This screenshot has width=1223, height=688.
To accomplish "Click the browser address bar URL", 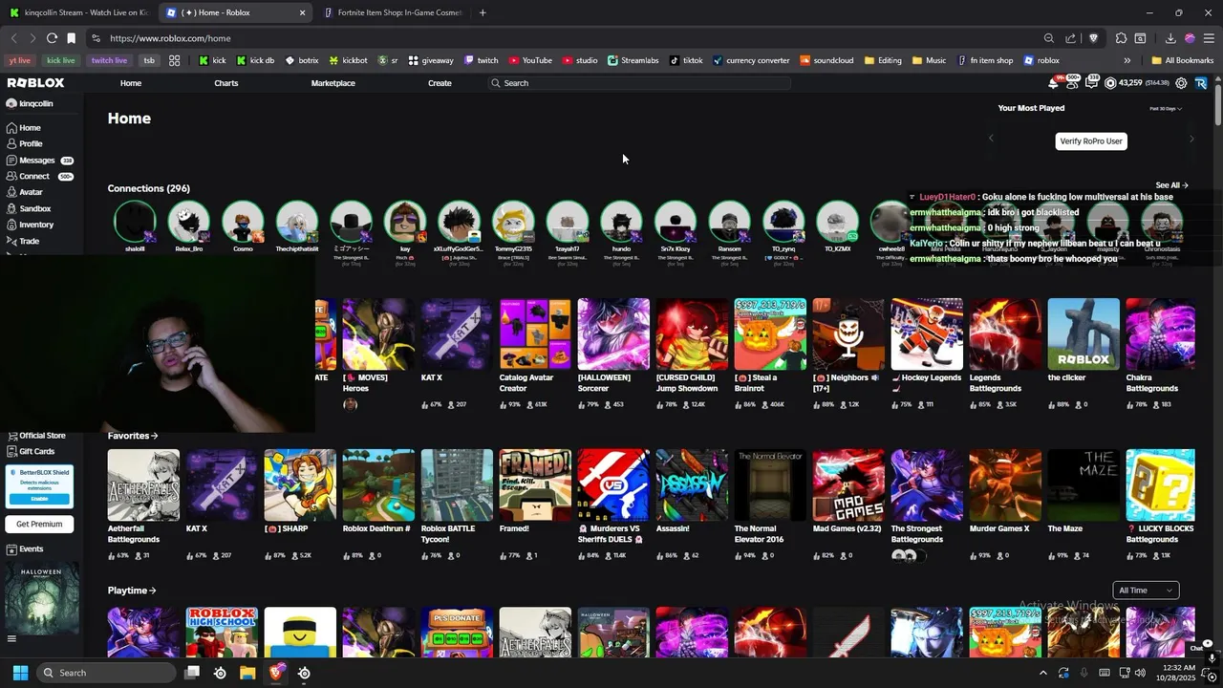I will tap(170, 38).
